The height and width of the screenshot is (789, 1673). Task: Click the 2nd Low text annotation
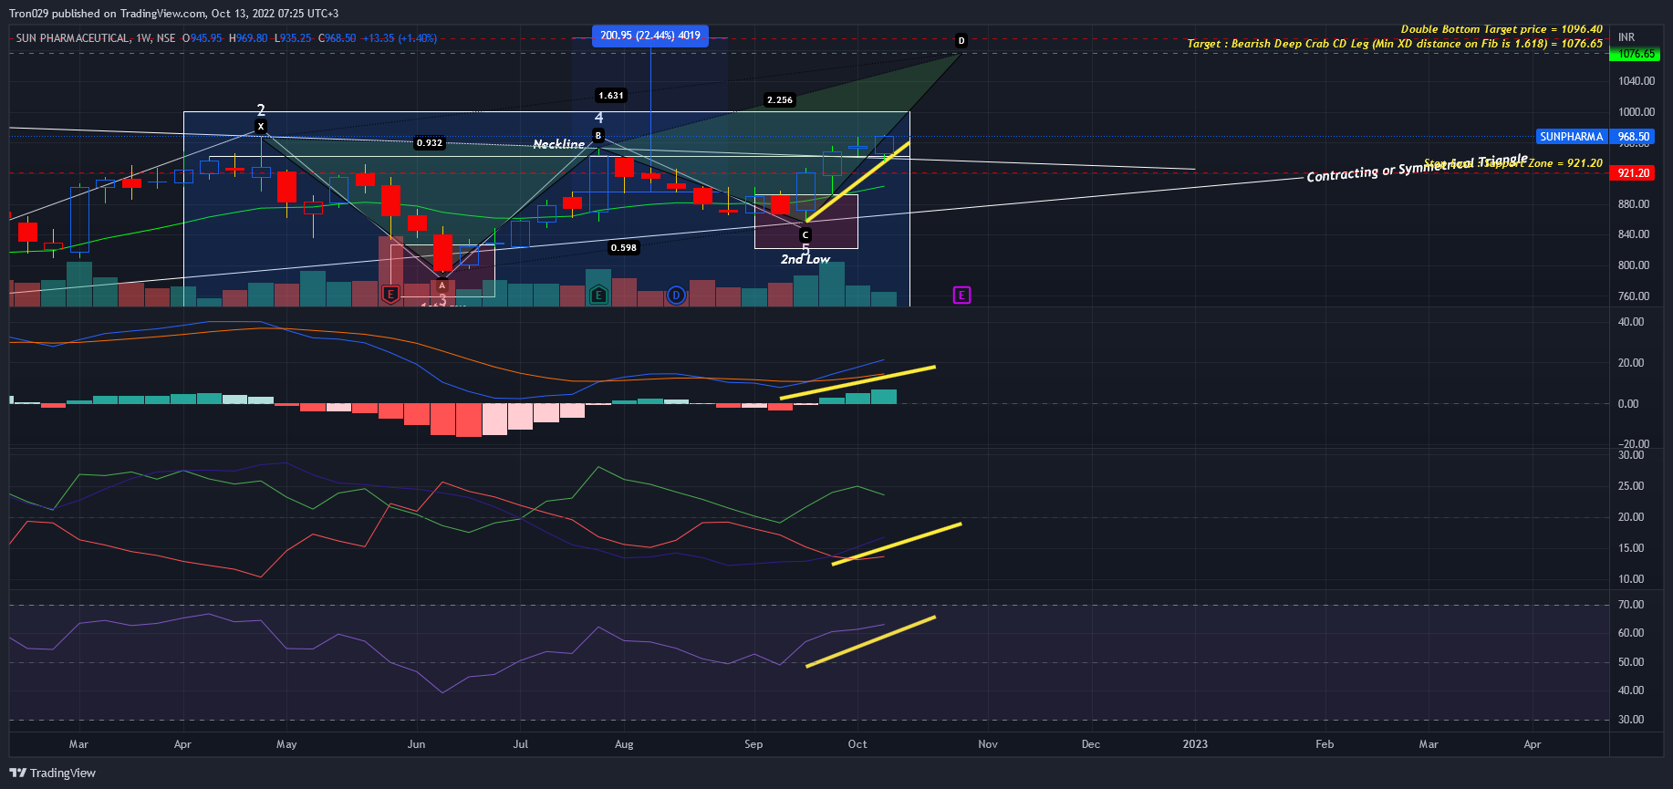[x=805, y=259]
